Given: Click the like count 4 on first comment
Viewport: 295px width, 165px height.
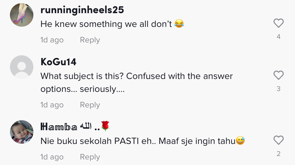Looking at the screenshot, I should click(x=278, y=37).
